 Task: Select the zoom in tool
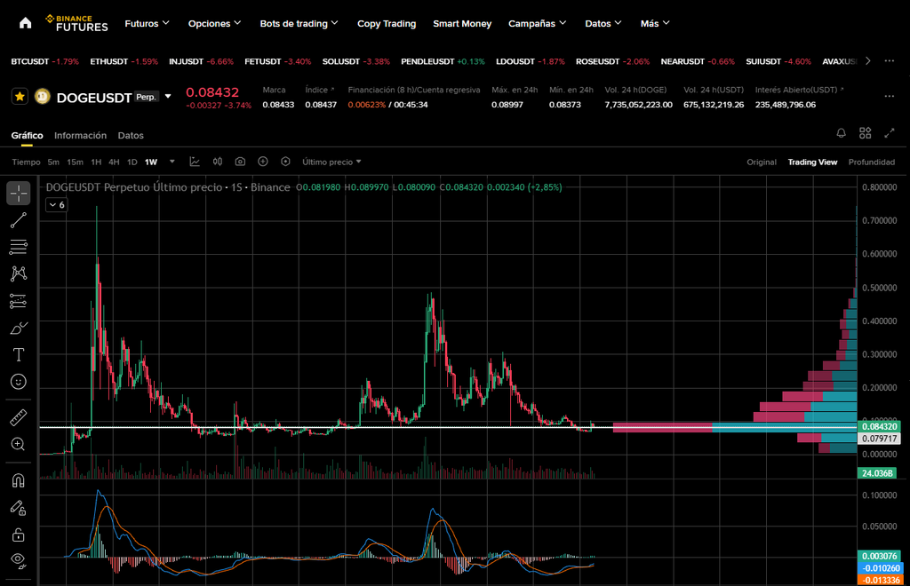[x=19, y=445]
